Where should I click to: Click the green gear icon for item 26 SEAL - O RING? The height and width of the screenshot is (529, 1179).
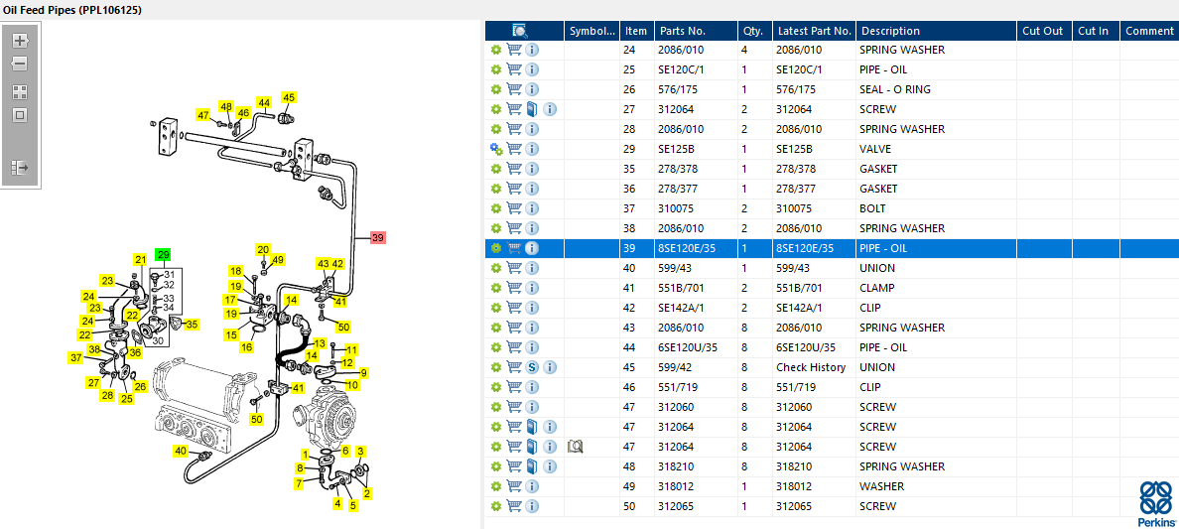tap(495, 89)
